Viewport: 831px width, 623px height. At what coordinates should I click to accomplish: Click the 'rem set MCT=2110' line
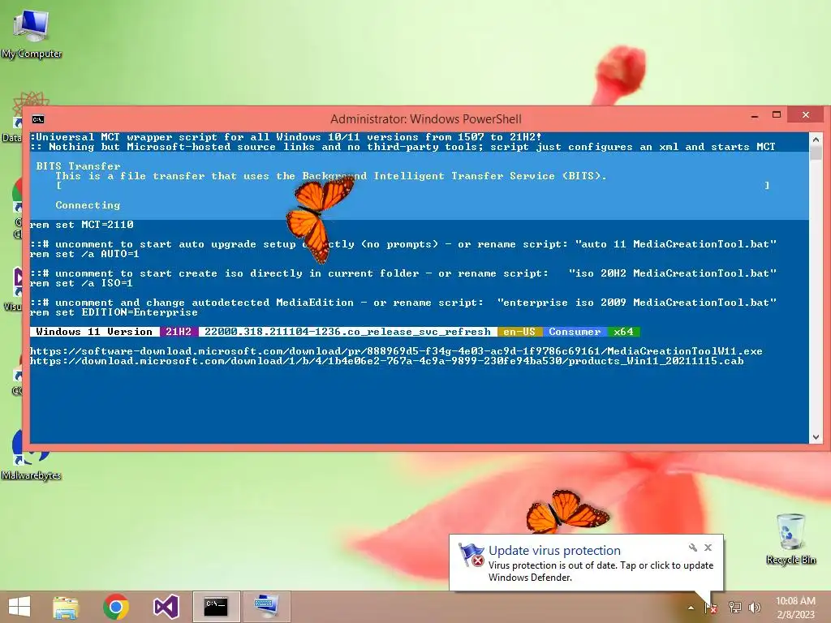click(82, 225)
